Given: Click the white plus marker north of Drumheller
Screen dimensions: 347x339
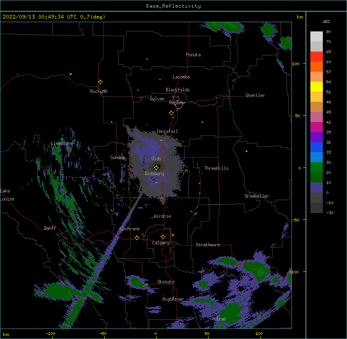Looking at the screenshot, I should click(246, 151).
